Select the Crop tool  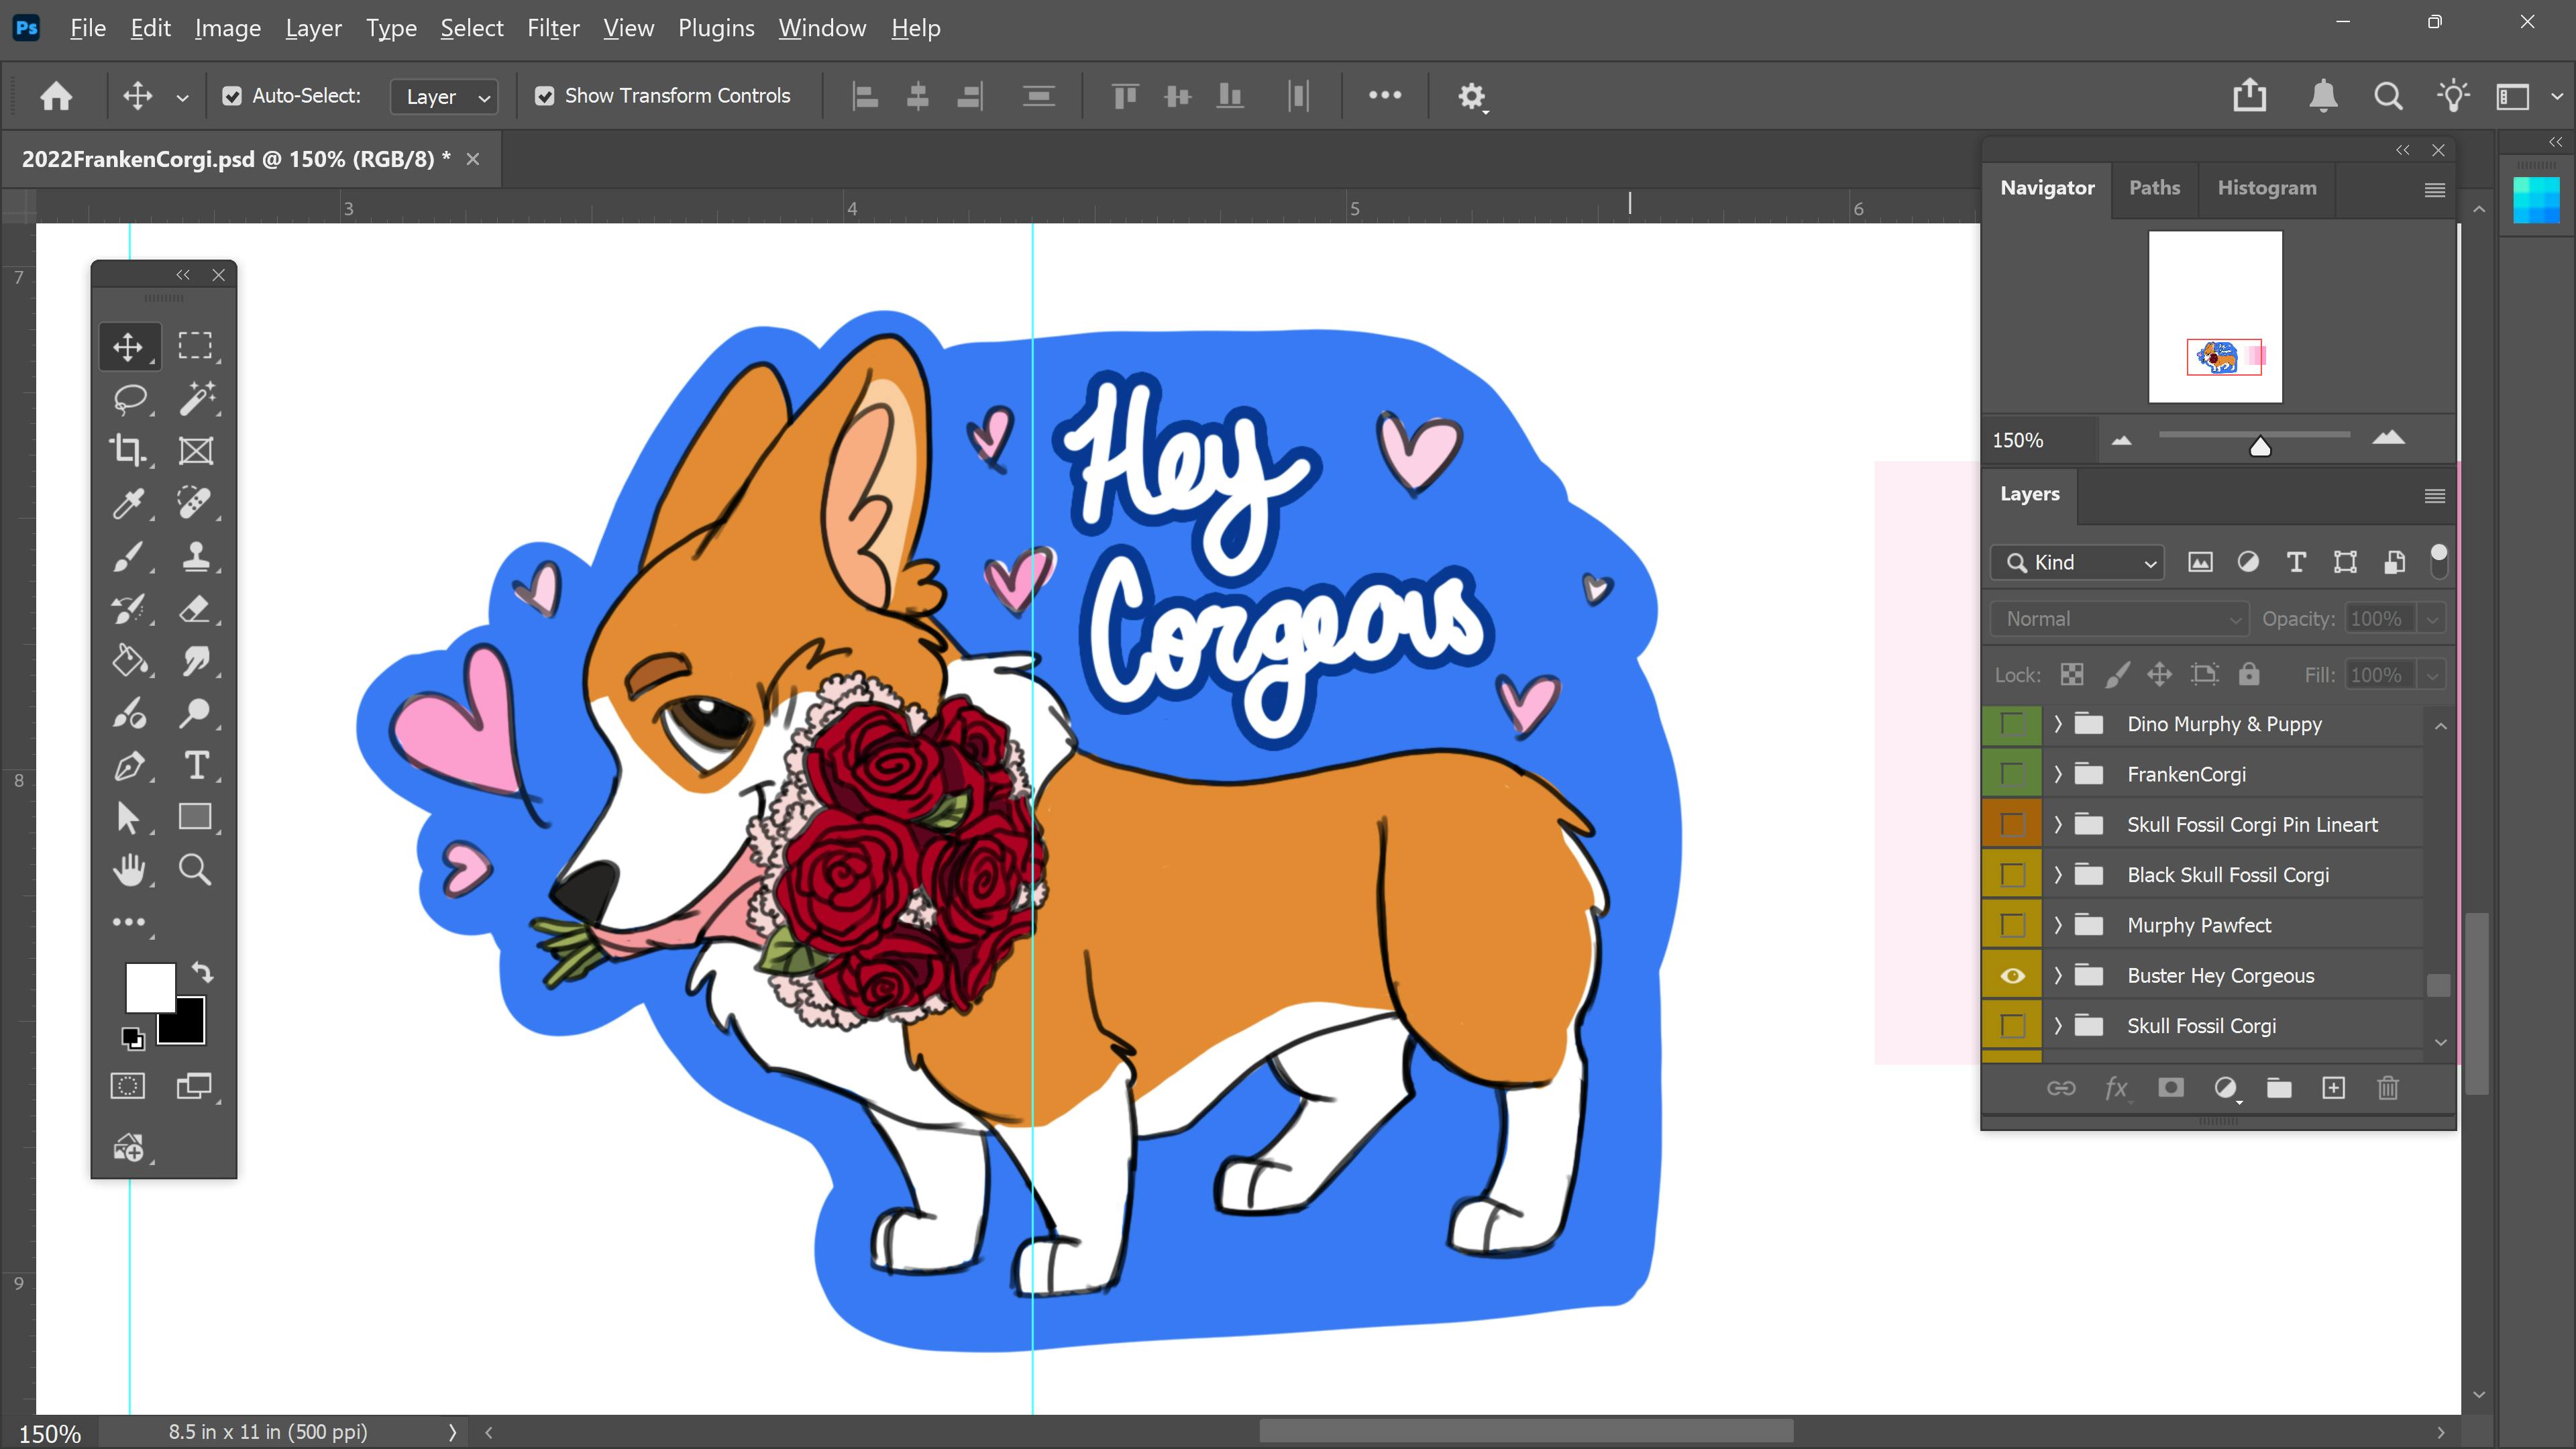click(x=127, y=450)
